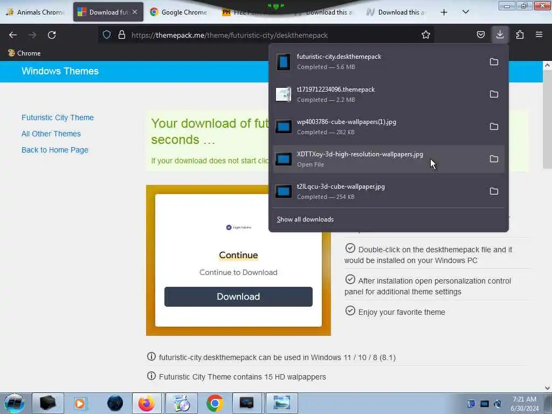Screen dimensions: 552x414
Task: Open the black box taskbar application
Action: 47,403
